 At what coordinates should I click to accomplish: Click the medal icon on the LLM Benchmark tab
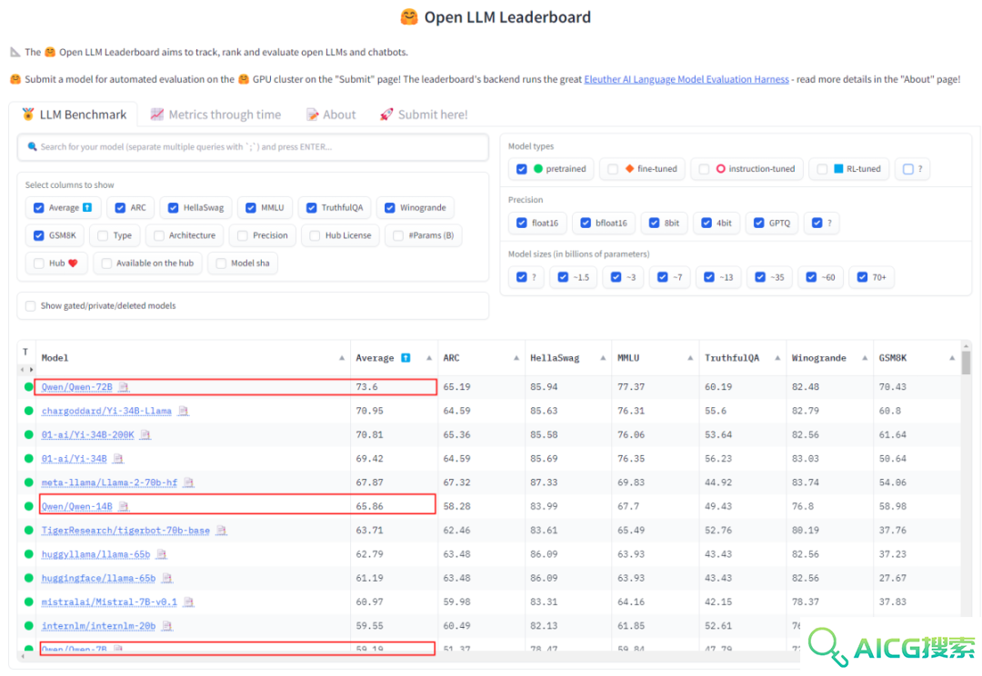click(x=28, y=114)
